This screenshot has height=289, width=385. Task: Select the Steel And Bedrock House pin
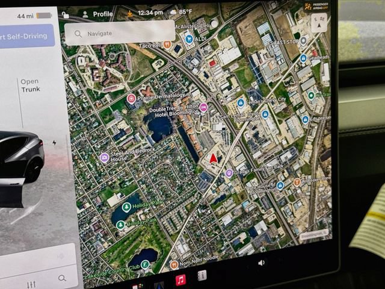(104, 158)
